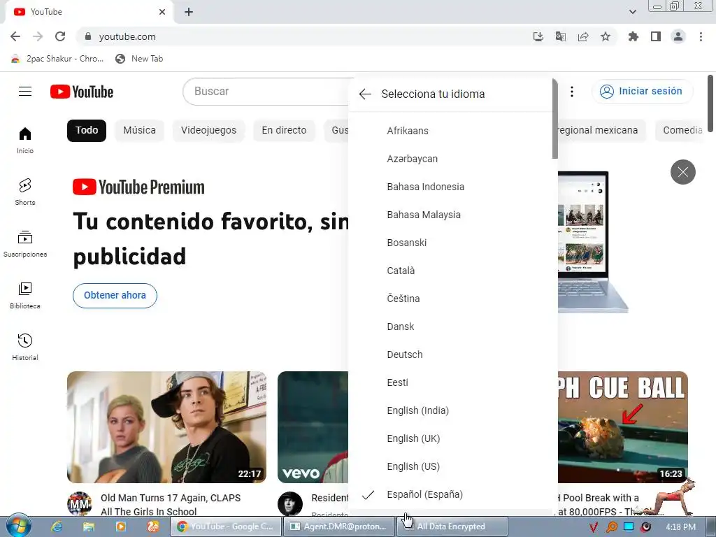Open the Extensions puzzle icon
Viewport: 716px width, 537px height.
click(x=633, y=36)
